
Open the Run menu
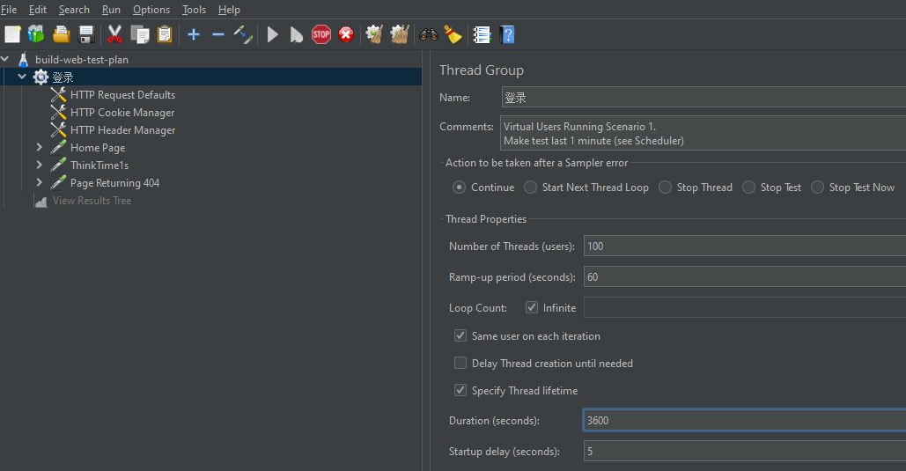tap(111, 10)
